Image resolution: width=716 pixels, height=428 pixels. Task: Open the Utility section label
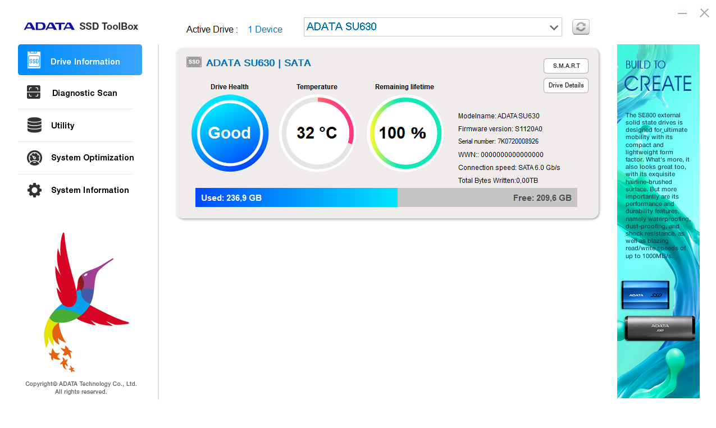point(63,126)
